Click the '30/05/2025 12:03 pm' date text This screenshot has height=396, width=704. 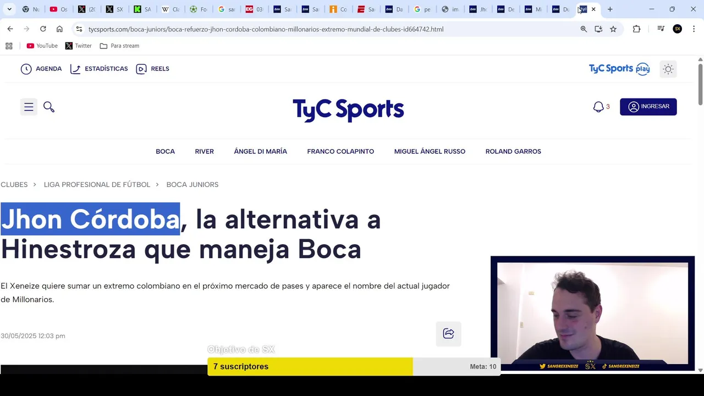pos(33,336)
